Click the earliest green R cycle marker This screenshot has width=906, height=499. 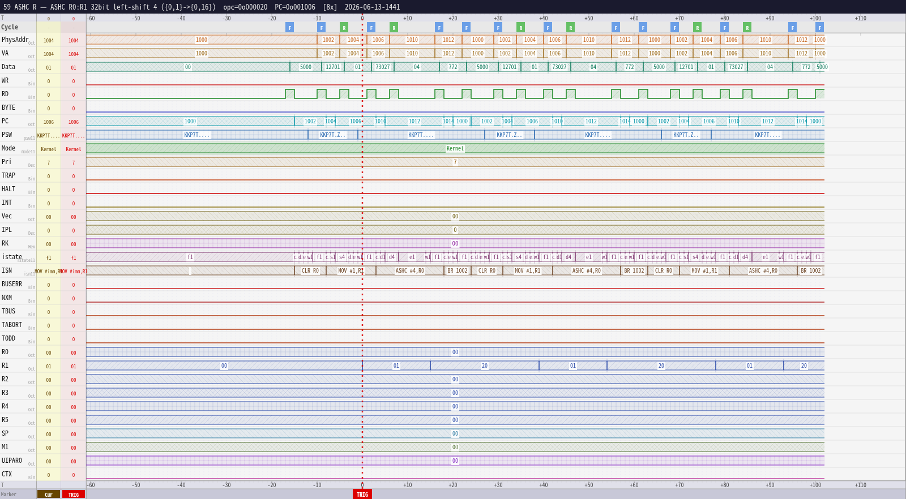pos(344,27)
